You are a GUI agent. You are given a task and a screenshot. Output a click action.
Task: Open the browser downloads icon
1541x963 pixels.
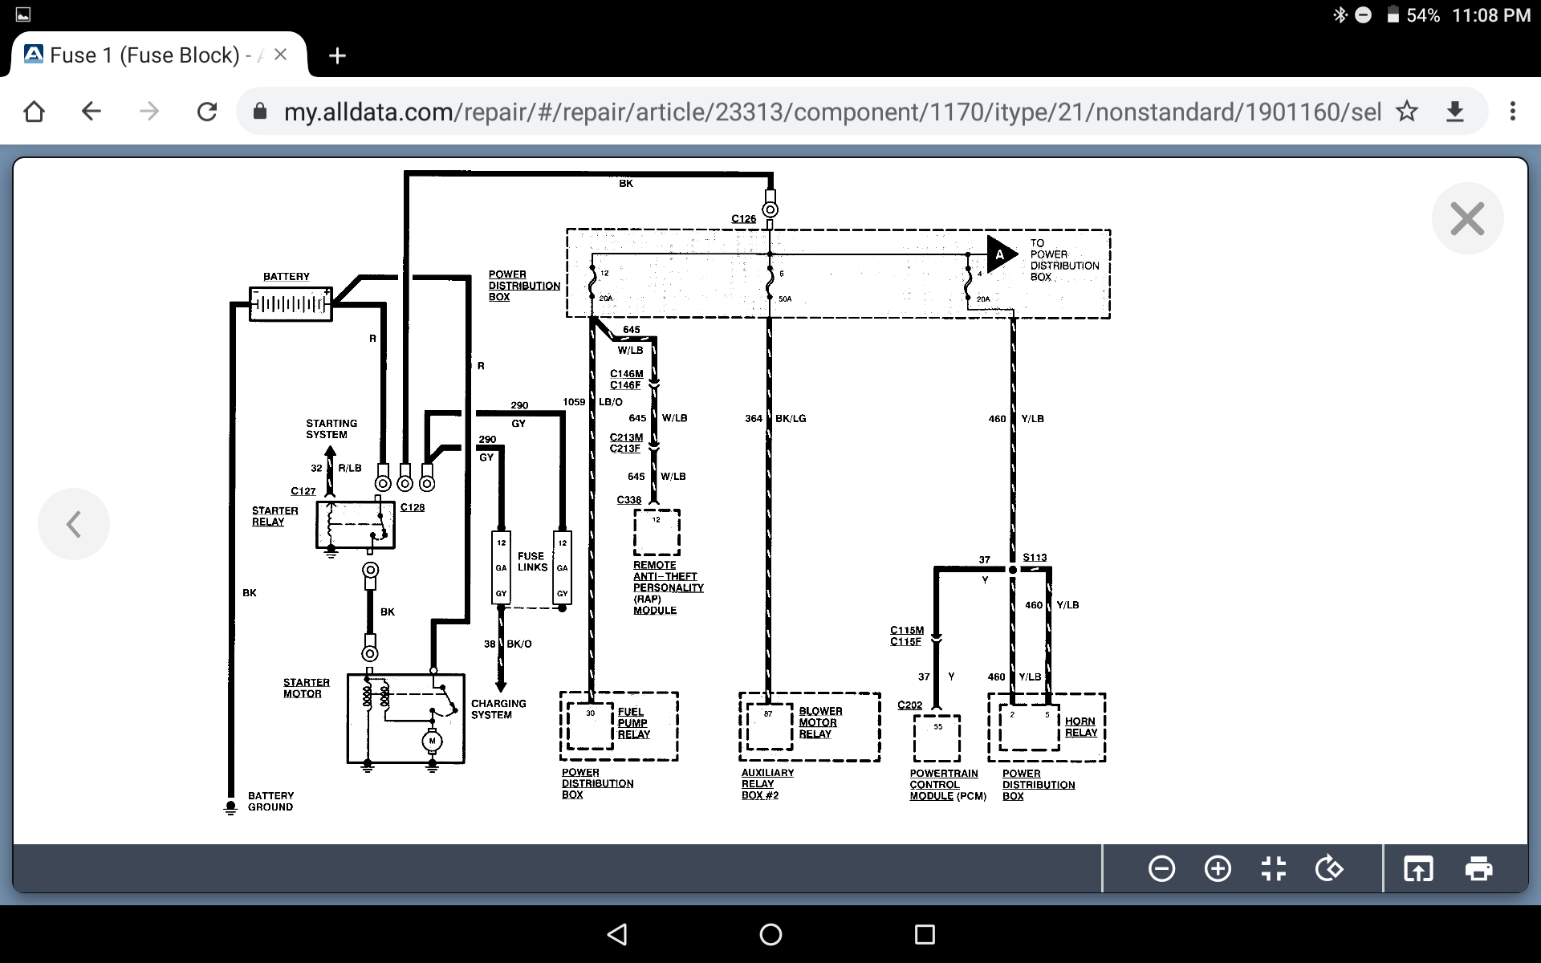[1455, 112]
